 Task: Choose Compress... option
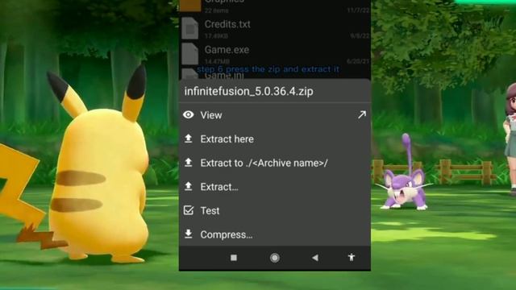[x=275, y=234]
